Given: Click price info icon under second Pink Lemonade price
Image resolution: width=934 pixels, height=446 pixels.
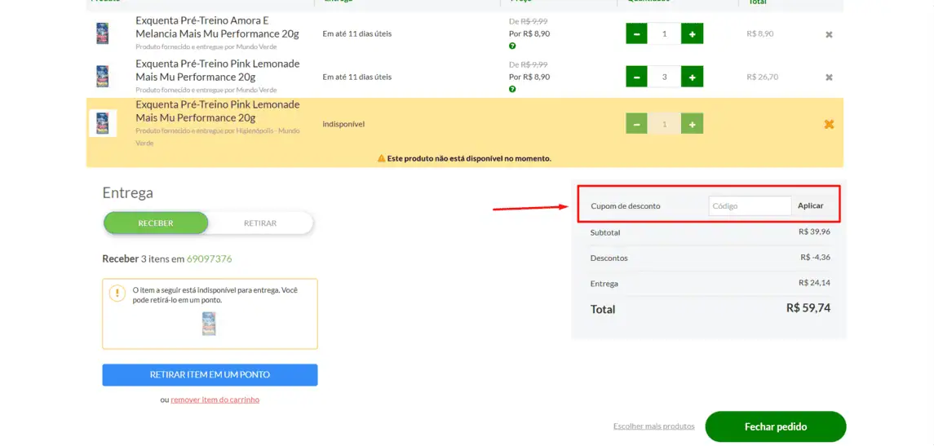Looking at the screenshot, I should (x=512, y=90).
